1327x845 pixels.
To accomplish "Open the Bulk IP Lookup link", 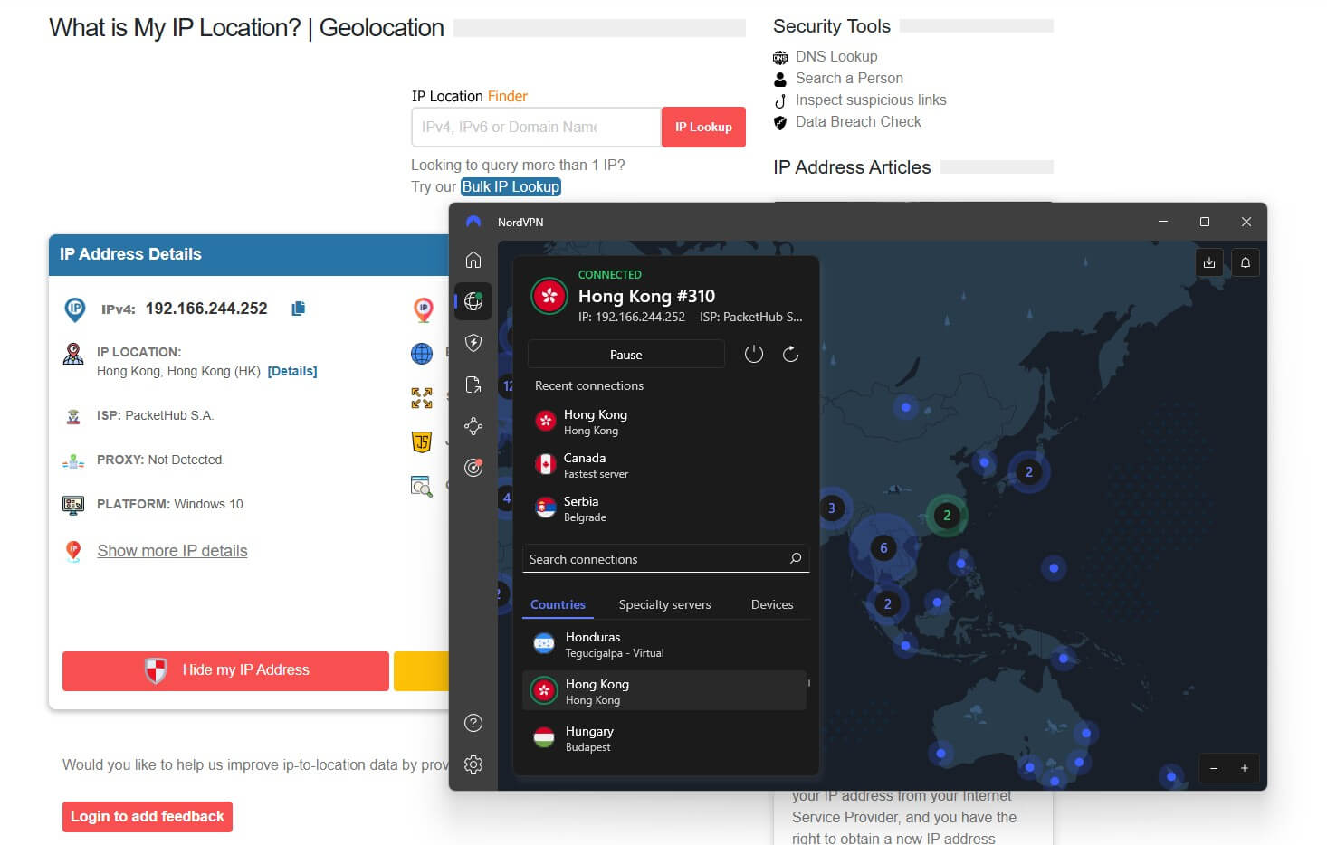I will [x=511, y=186].
